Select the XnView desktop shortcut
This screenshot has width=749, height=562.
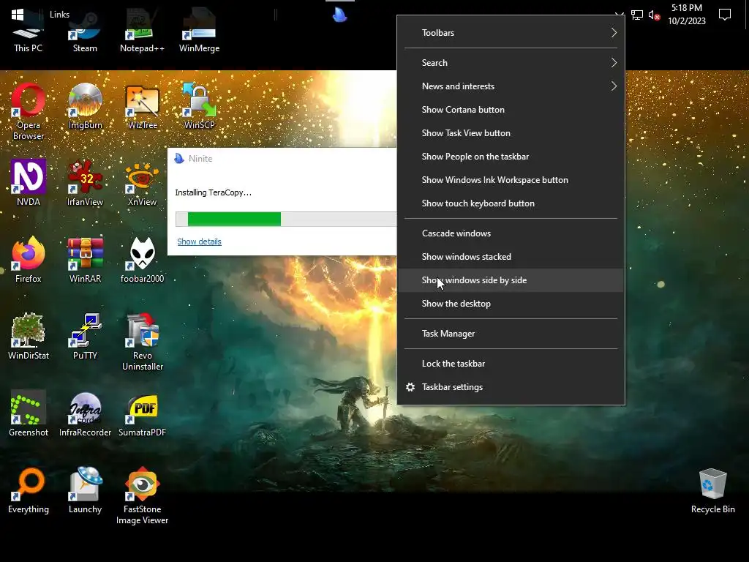coord(142,183)
